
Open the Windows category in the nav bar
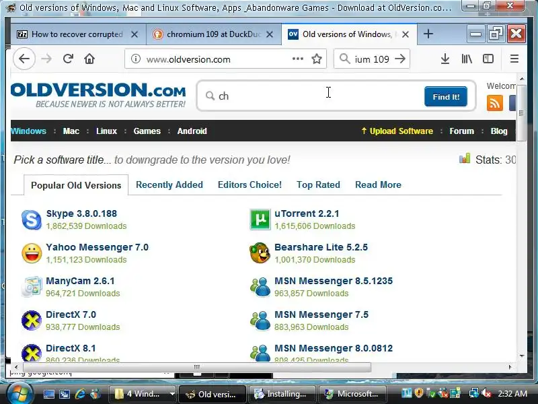(28, 131)
